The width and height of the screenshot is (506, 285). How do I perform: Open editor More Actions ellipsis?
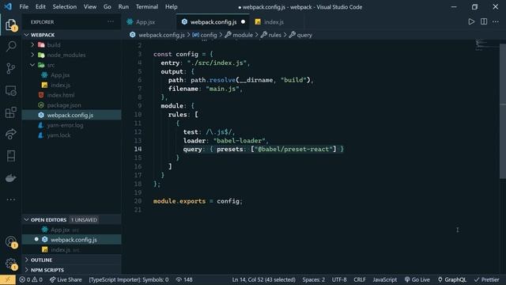pyautogui.click(x=496, y=21)
